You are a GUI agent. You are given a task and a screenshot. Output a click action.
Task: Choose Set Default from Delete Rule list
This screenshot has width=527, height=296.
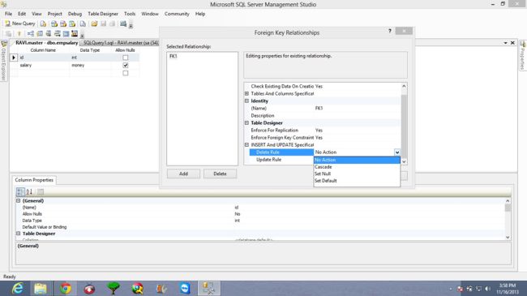357,181
